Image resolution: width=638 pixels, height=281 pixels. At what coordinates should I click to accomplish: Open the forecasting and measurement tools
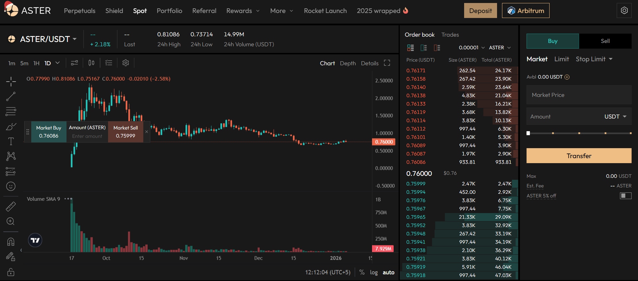(11, 171)
